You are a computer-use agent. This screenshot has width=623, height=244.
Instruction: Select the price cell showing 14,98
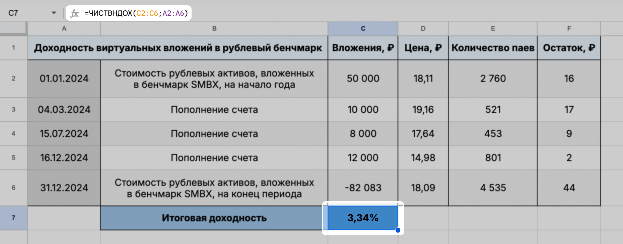point(423,157)
